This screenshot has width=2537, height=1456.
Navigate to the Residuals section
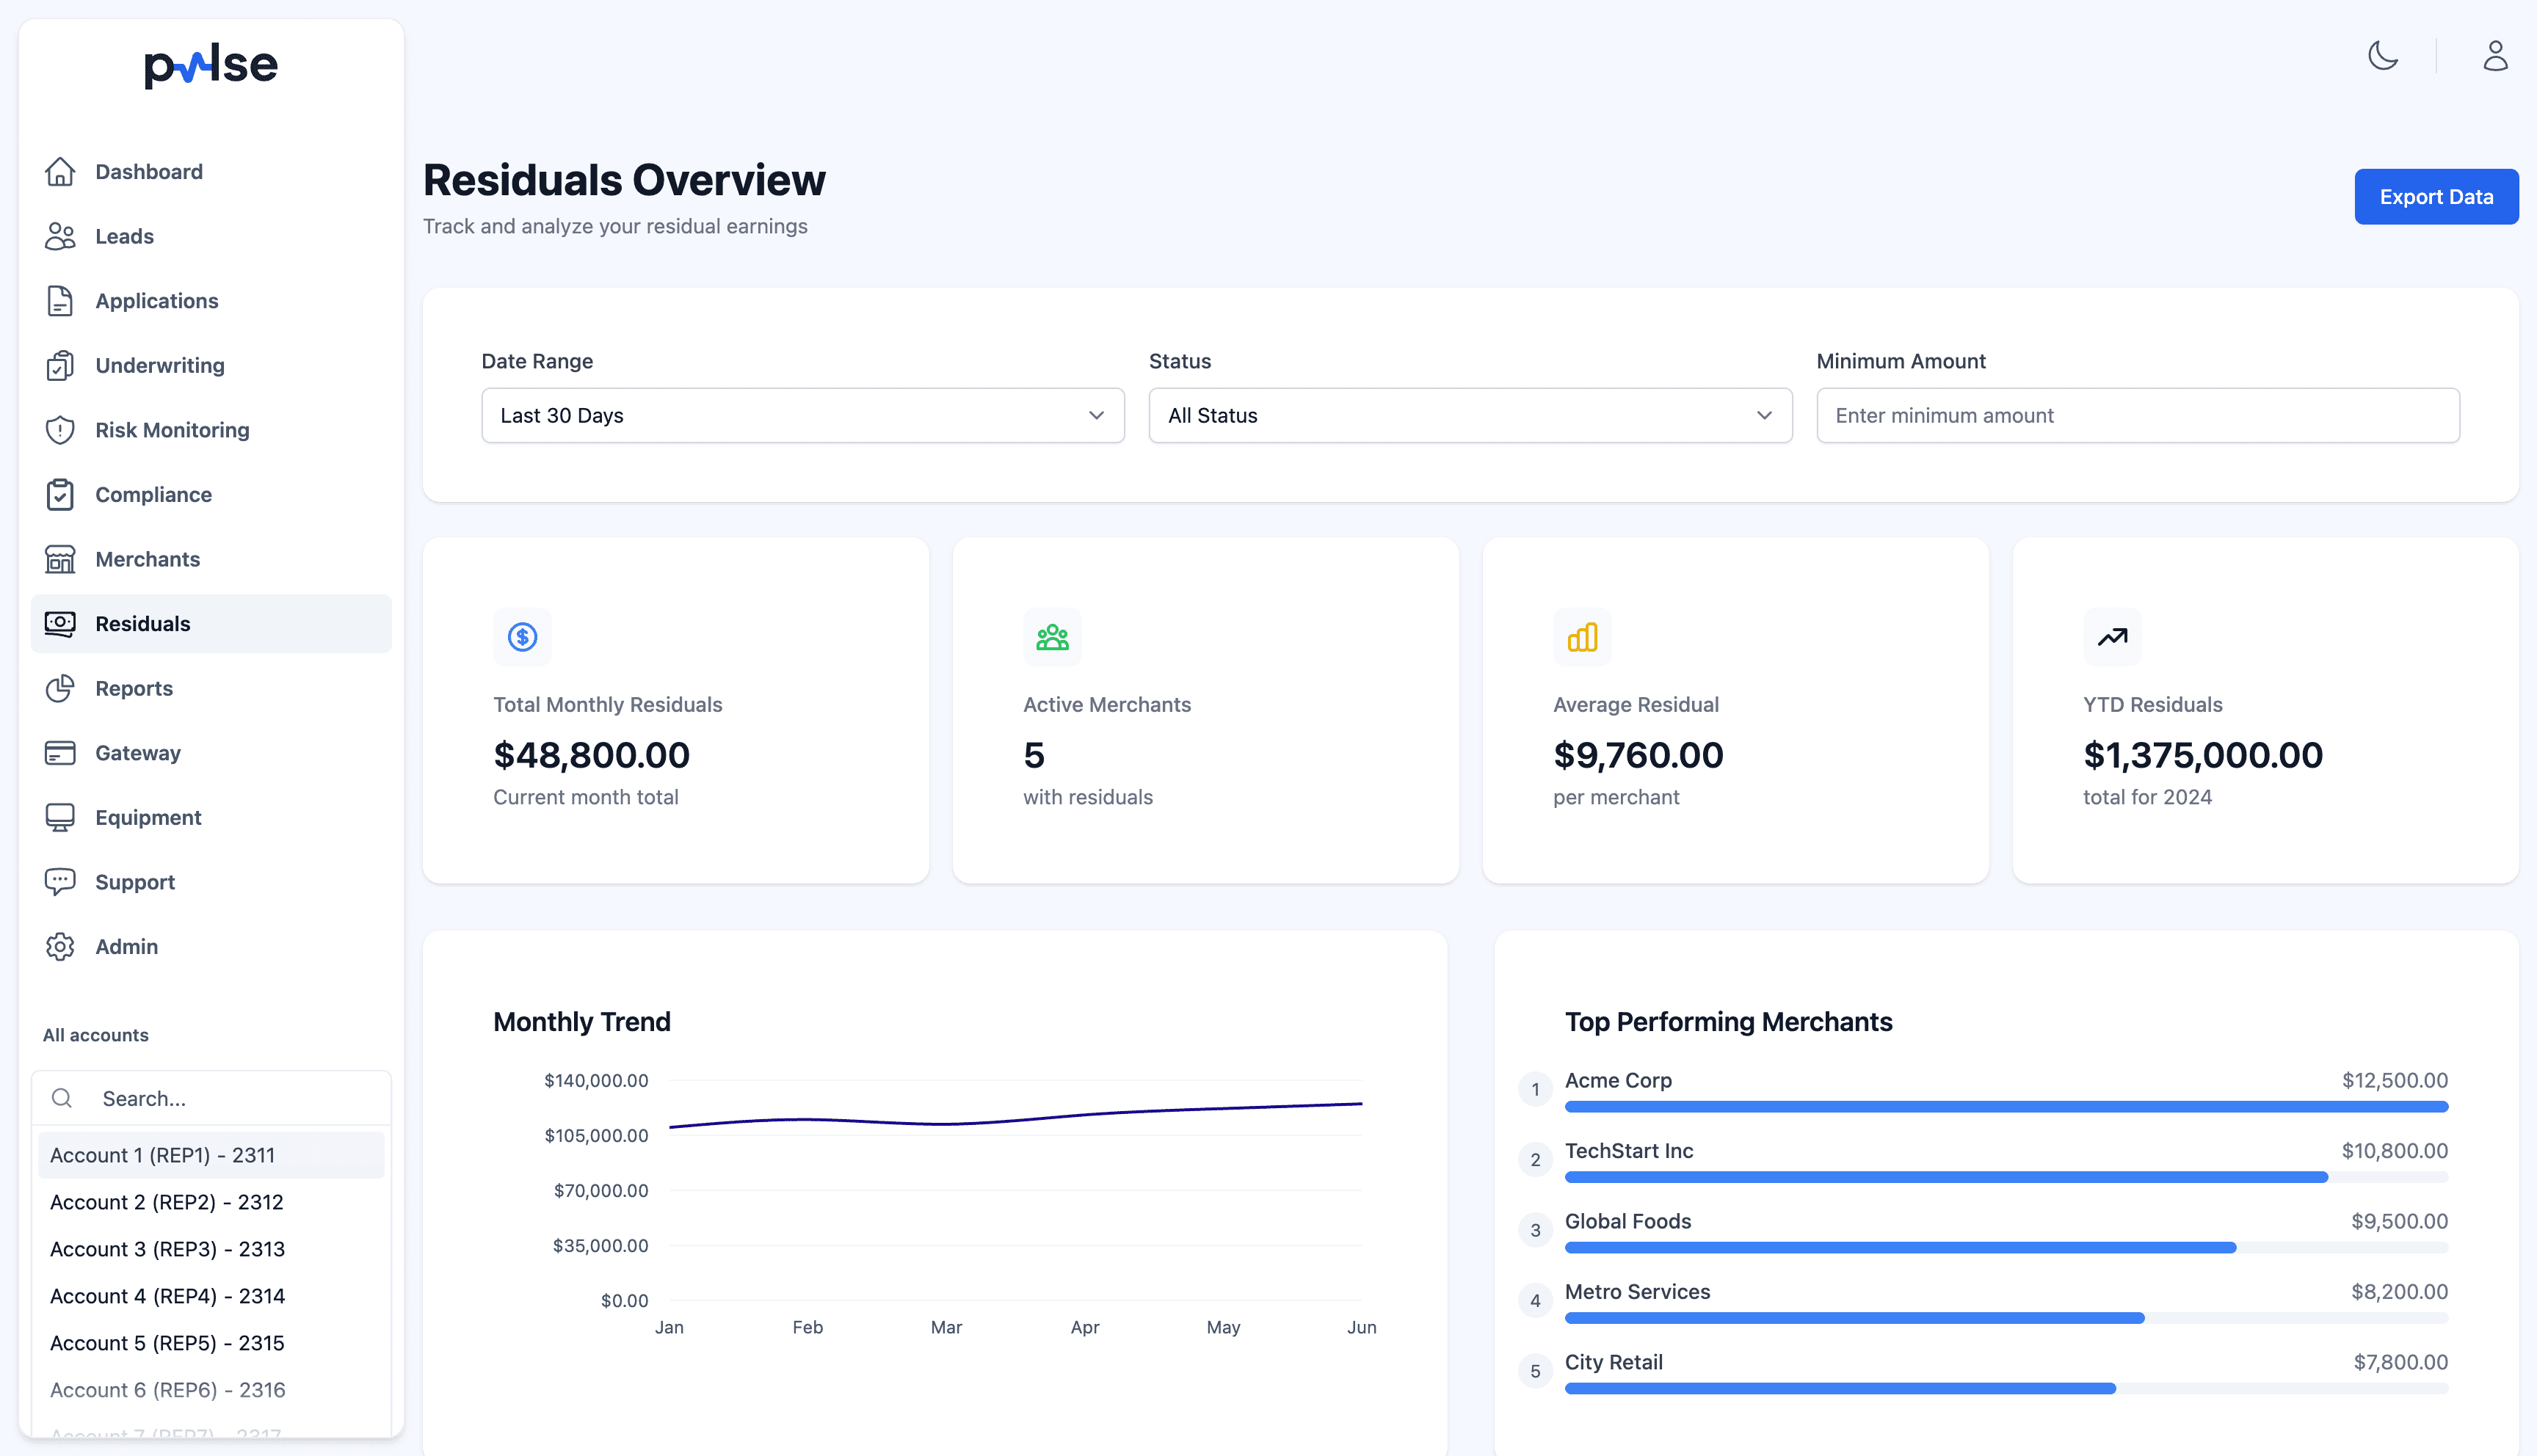point(142,623)
